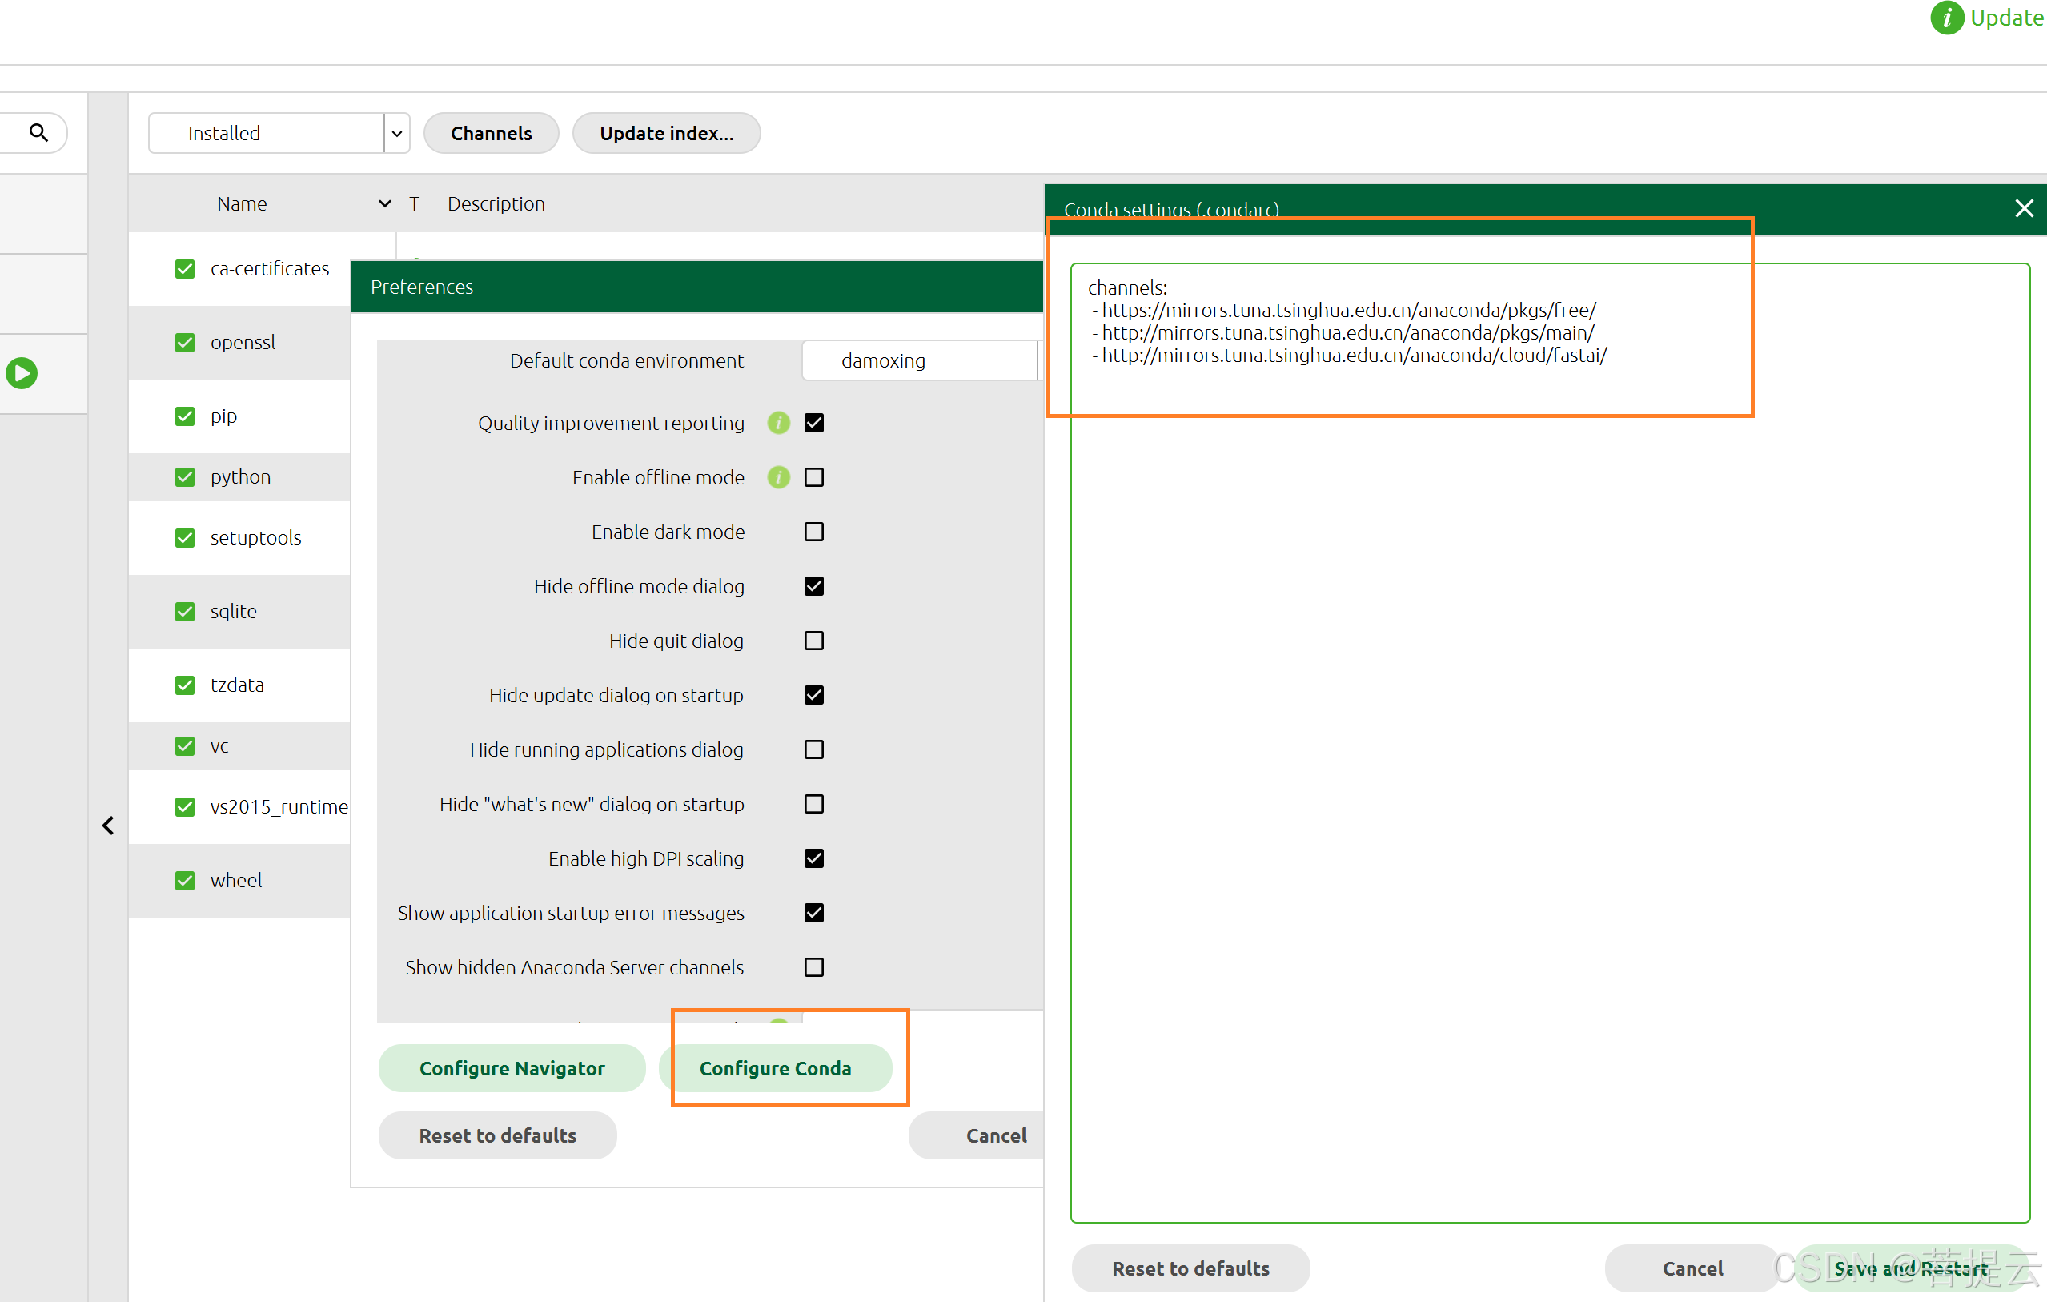
Task: Click the Description column header
Action: (x=496, y=204)
